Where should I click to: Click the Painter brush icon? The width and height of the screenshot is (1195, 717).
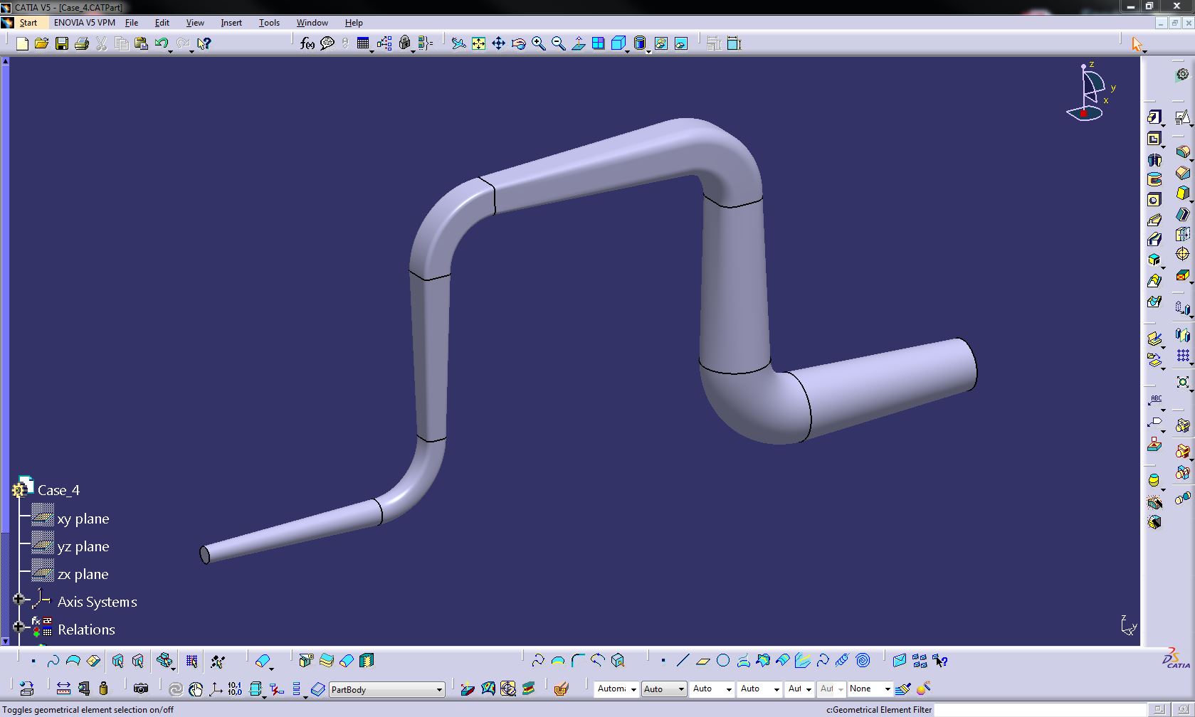click(x=903, y=689)
